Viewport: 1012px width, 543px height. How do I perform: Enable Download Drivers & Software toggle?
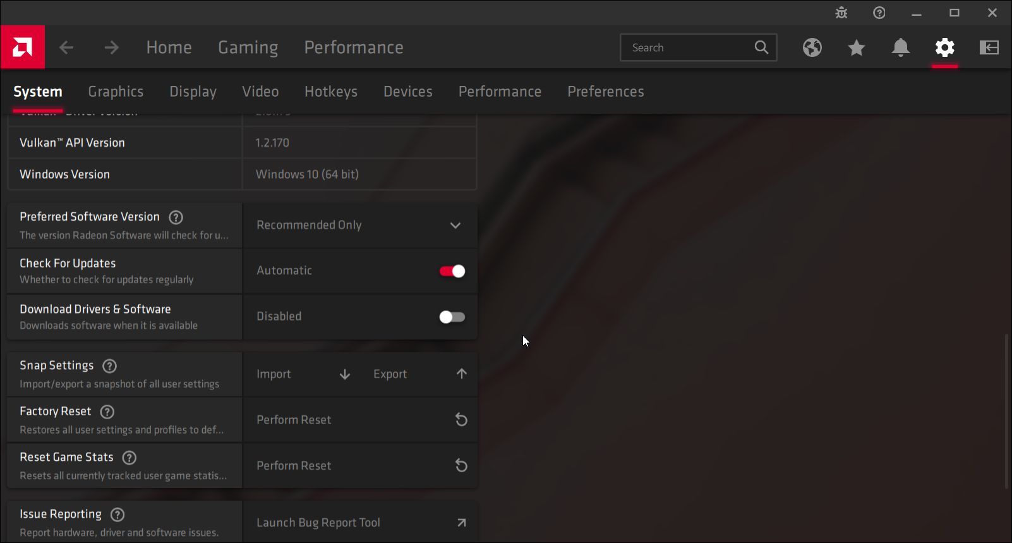[x=452, y=317]
